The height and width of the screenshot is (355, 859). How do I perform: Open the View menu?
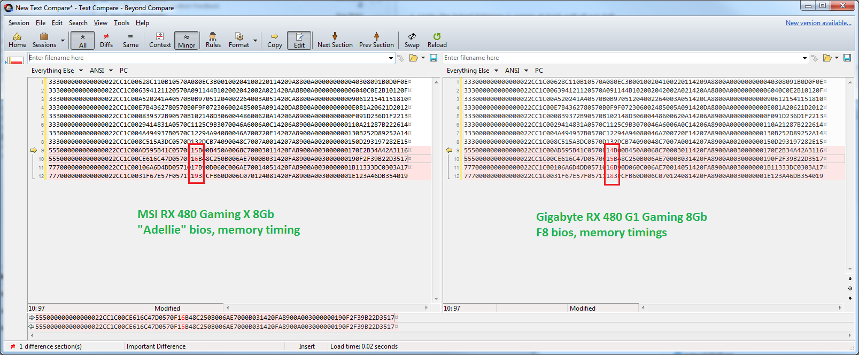pyautogui.click(x=100, y=23)
